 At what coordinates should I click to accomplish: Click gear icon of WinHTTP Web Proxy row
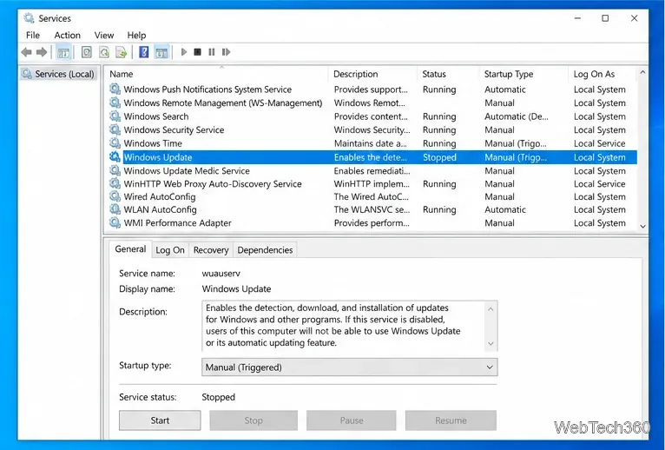tap(115, 183)
